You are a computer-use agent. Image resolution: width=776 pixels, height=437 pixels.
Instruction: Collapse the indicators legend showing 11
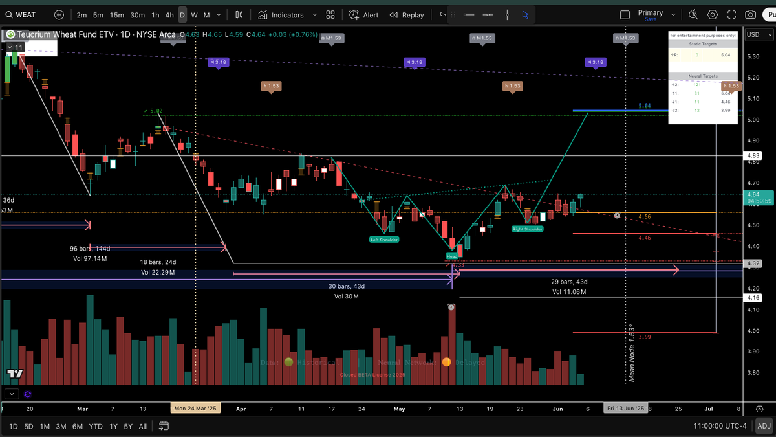pos(15,47)
